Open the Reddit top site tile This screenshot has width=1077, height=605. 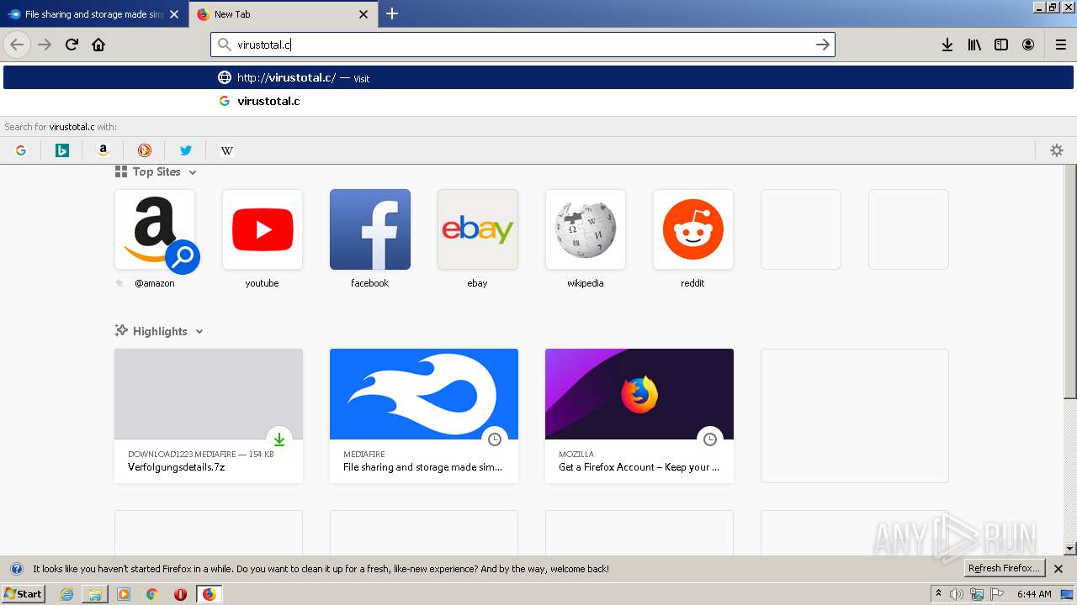693,229
